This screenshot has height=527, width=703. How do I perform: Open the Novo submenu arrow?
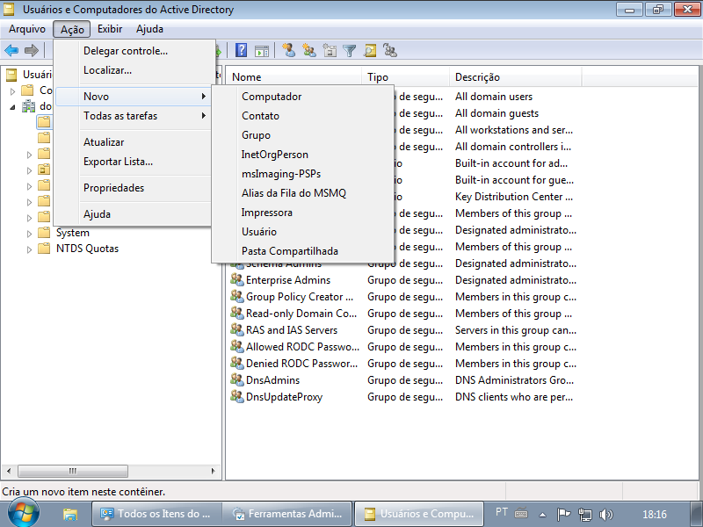click(204, 97)
